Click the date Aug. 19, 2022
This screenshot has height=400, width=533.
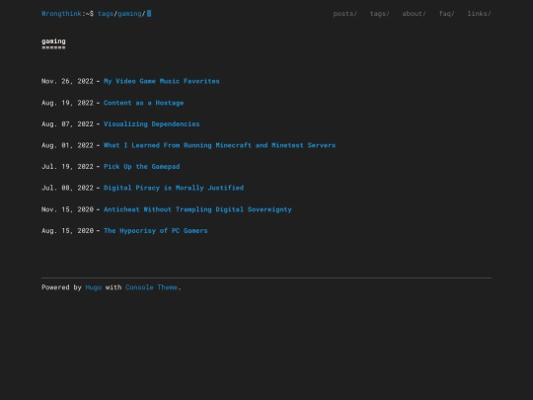click(67, 103)
